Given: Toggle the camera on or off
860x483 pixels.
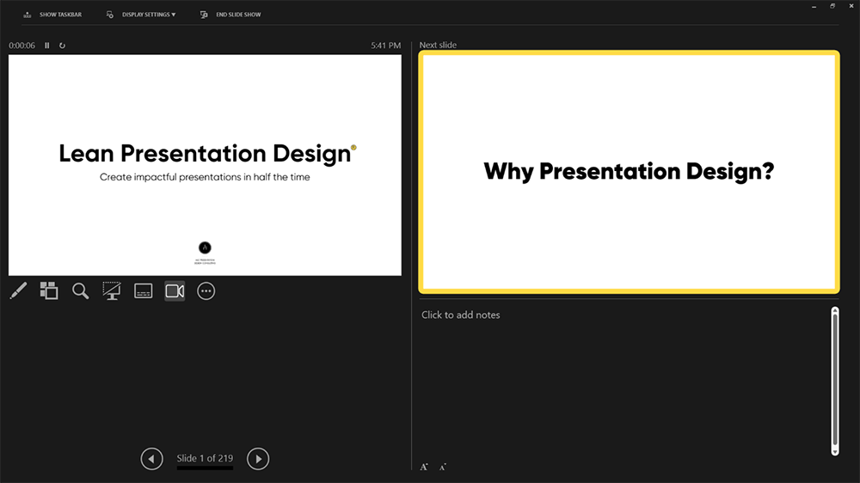Looking at the screenshot, I should click(175, 290).
